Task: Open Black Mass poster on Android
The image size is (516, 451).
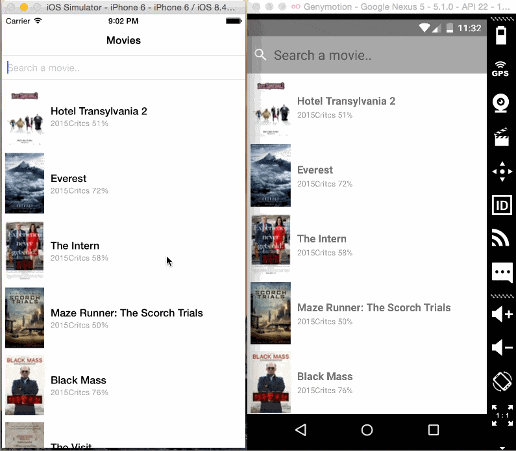Action: pos(271,382)
